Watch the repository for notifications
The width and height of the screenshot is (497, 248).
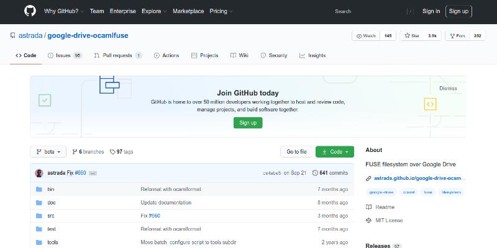365,36
